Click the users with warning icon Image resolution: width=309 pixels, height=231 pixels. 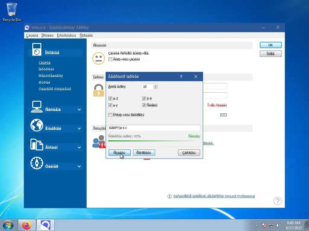click(x=99, y=142)
